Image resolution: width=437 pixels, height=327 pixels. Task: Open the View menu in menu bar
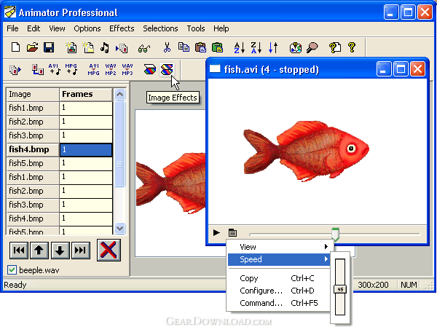point(57,28)
